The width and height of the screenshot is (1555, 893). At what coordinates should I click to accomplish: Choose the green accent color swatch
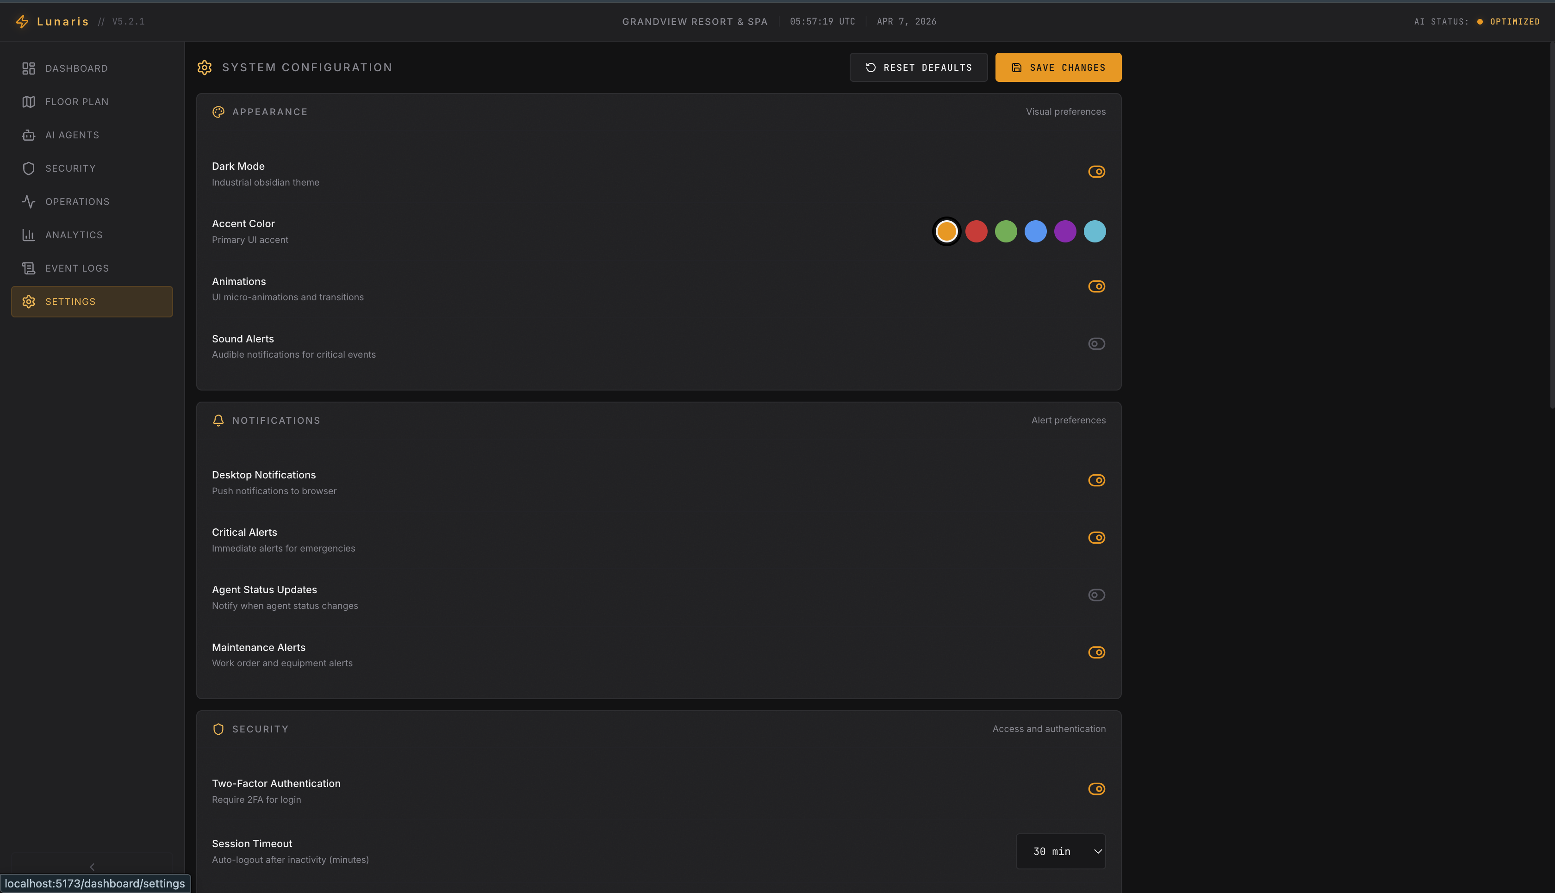pyautogui.click(x=1005, y=231)
